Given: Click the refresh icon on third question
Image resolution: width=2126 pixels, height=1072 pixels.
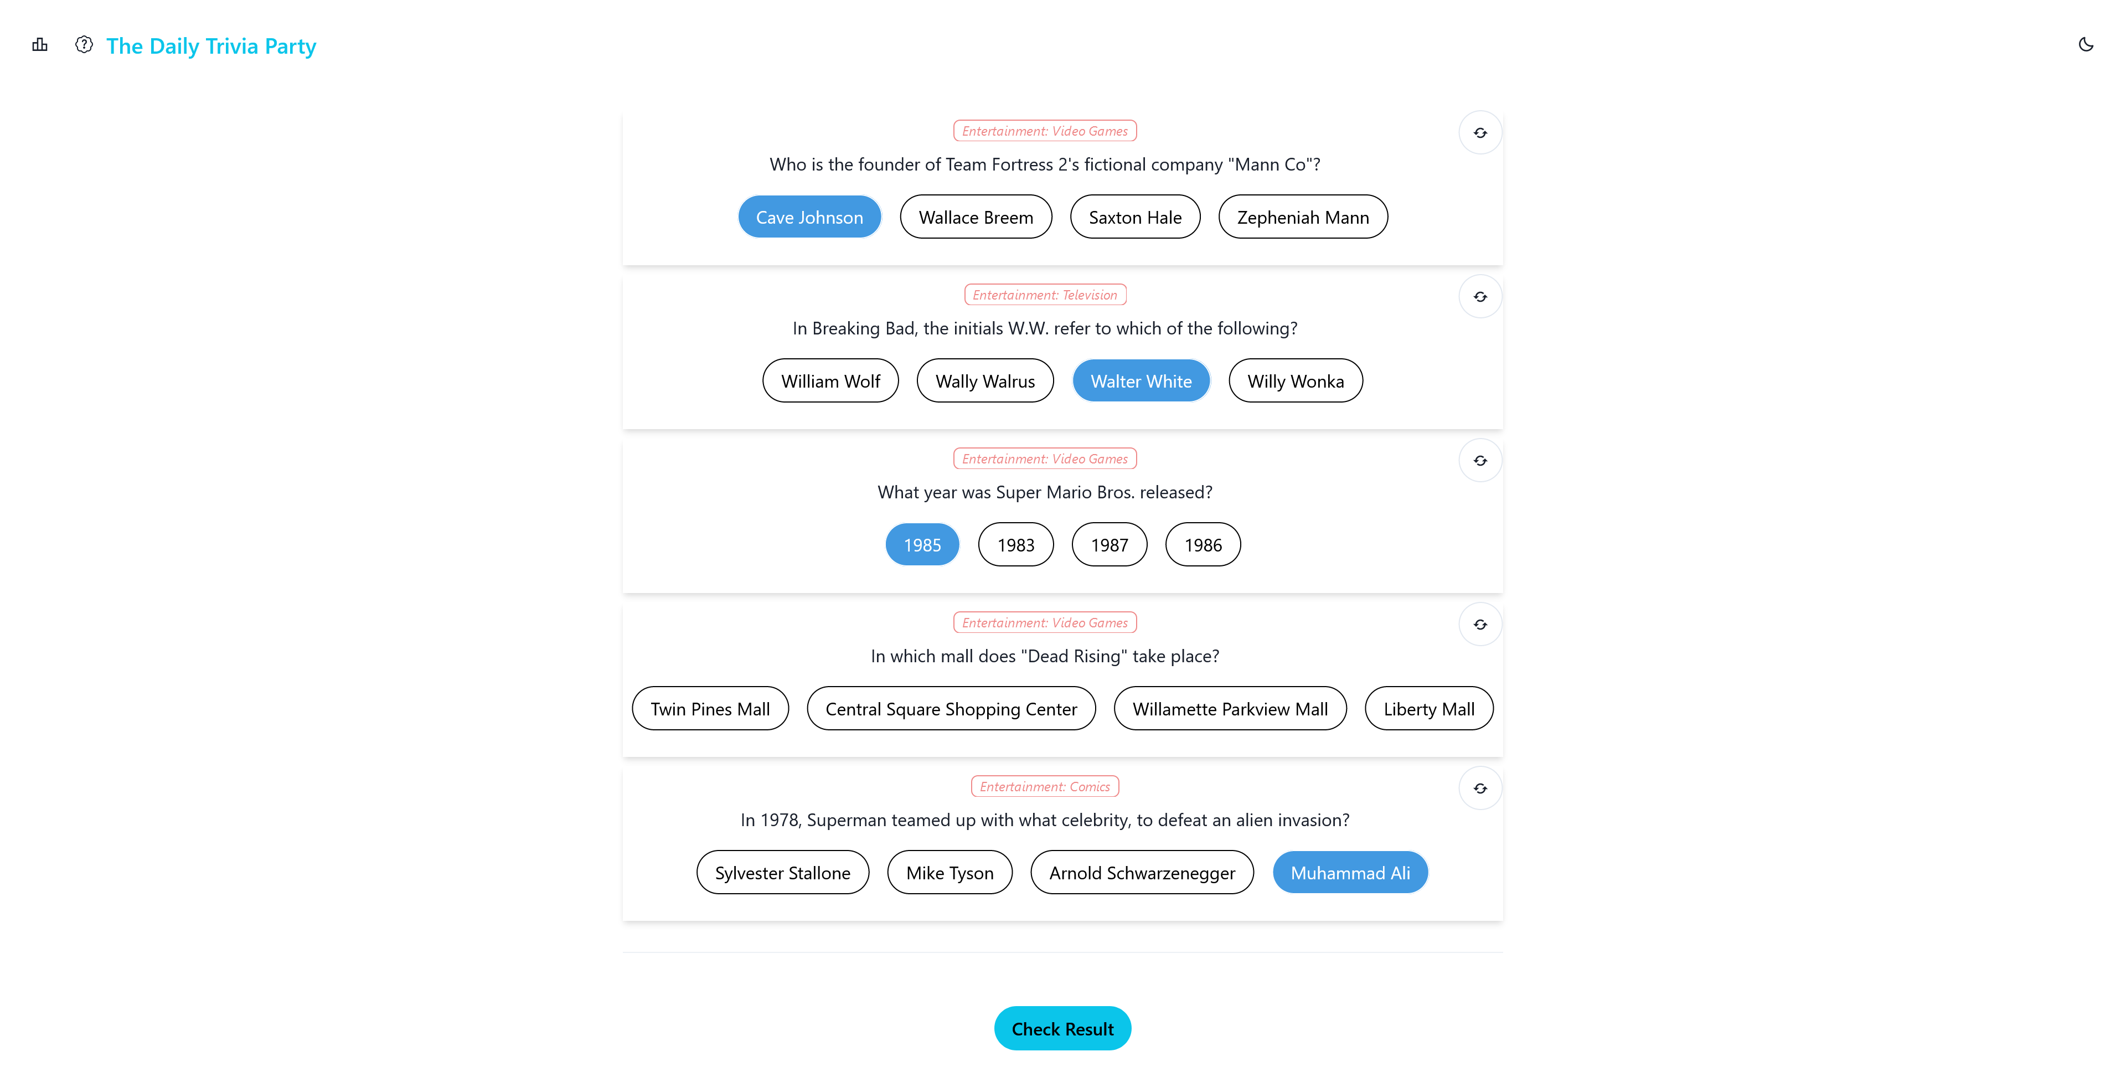Looking at the screenshot, I should (1480, 460).
